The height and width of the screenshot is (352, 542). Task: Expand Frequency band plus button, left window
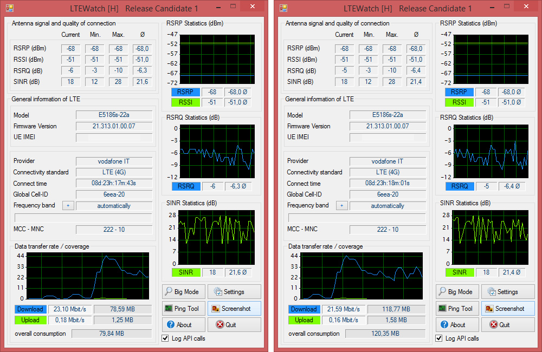[x=68, y=206]
